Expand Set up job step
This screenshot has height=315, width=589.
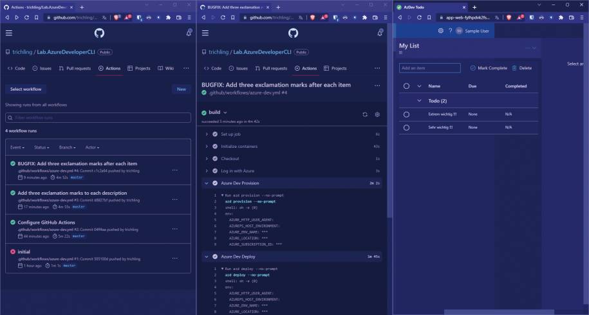pyautogui.click(x=206, y=134)
